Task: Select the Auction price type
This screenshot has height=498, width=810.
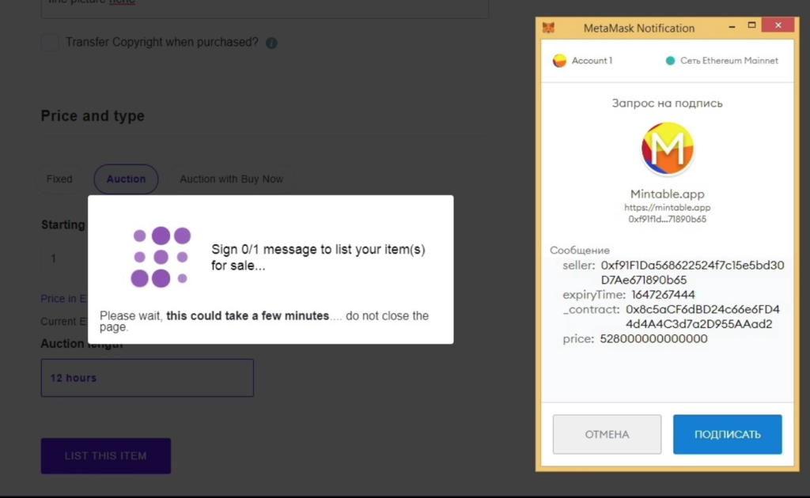Action: click(126, 179)
